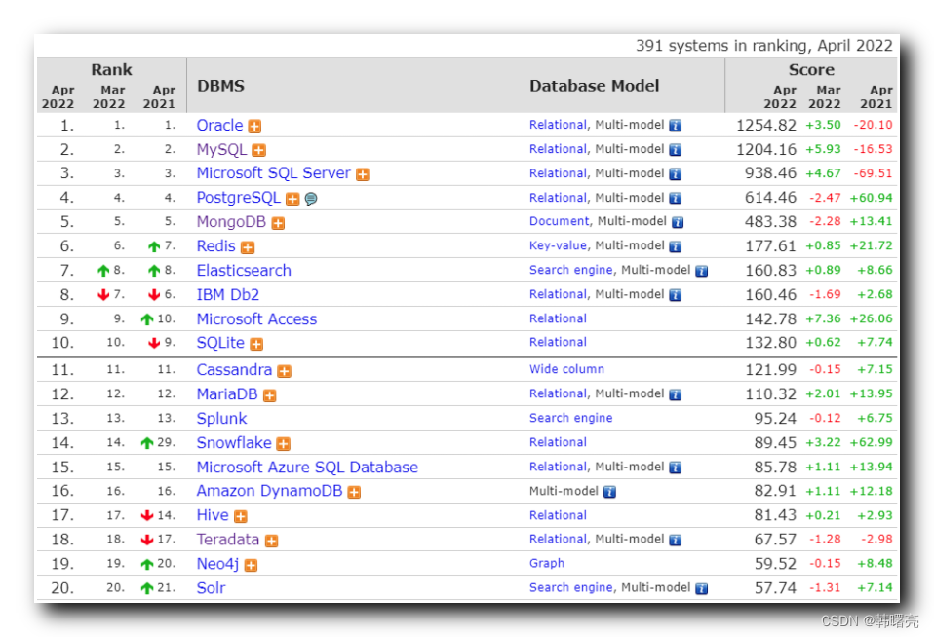Click the info icon in Amazon DynamoDB row
Viewport: 934px width, 637px height.
point(609,492)
